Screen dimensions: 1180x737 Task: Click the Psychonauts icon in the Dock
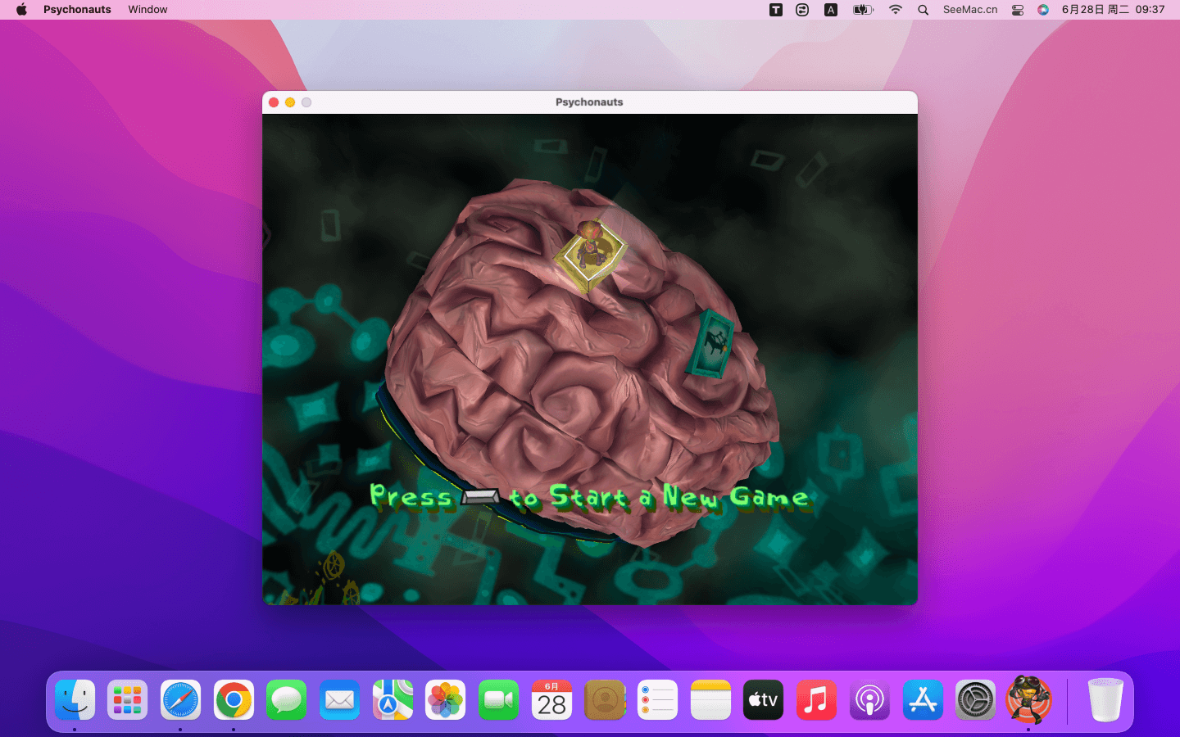(1028, 700)
